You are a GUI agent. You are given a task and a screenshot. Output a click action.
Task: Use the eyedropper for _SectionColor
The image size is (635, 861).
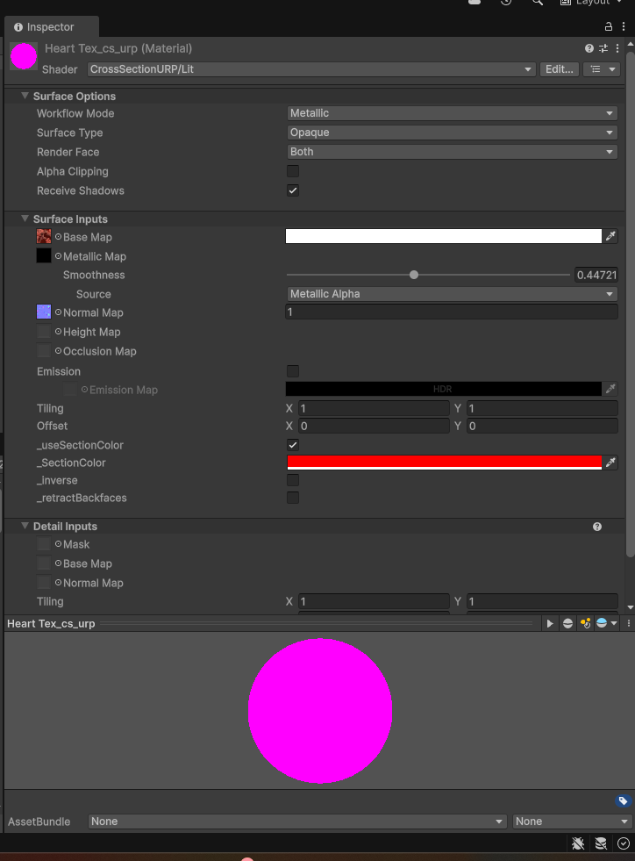coord(610,463)
